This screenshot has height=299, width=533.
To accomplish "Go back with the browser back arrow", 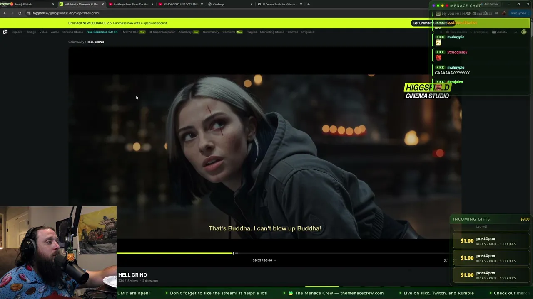I will (x=5, y=13).
